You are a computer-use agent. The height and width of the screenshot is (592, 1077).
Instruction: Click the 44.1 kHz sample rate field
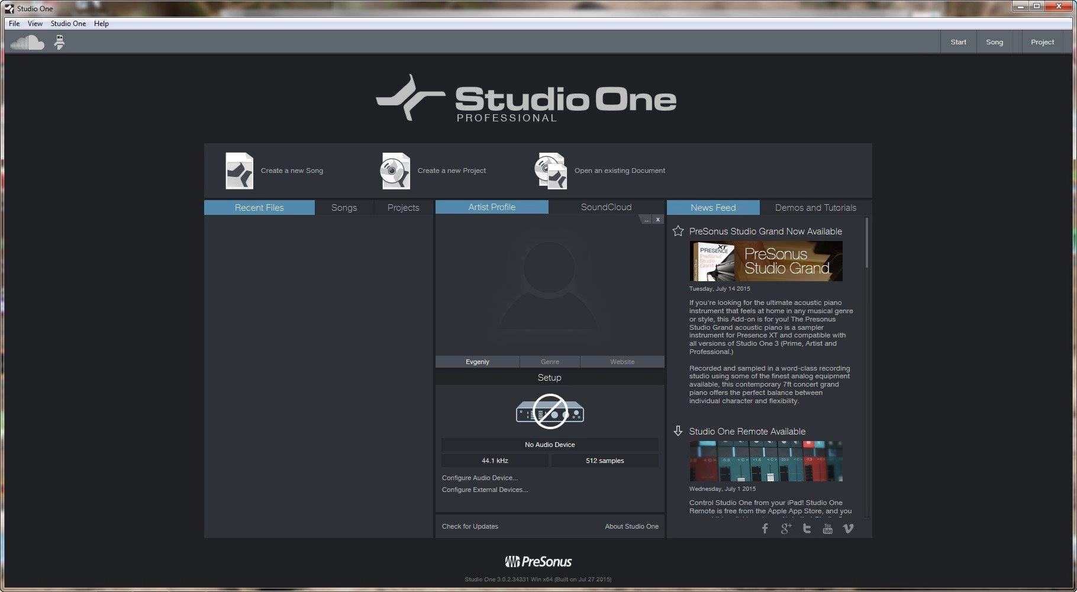click(495, 461)
